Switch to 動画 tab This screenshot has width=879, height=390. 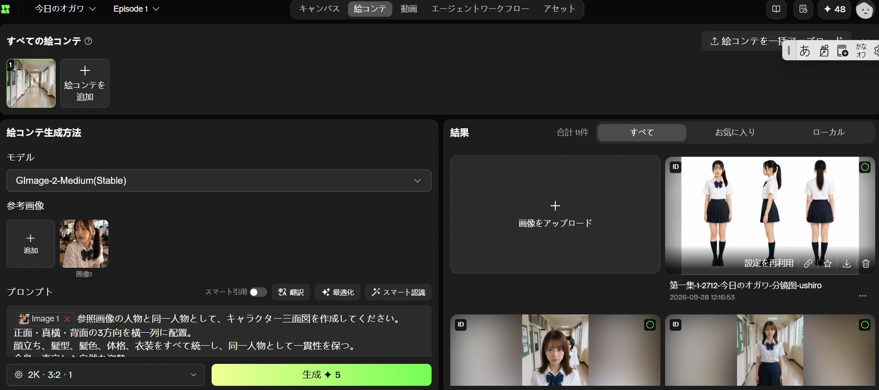[x=409, y=9]
